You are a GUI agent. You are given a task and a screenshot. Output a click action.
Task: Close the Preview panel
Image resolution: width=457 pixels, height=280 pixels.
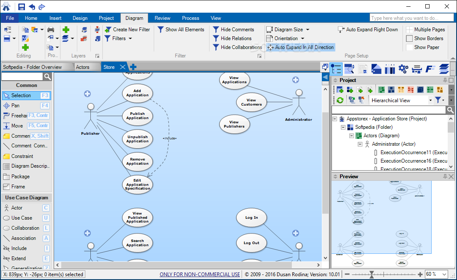[x=451, y=177]
